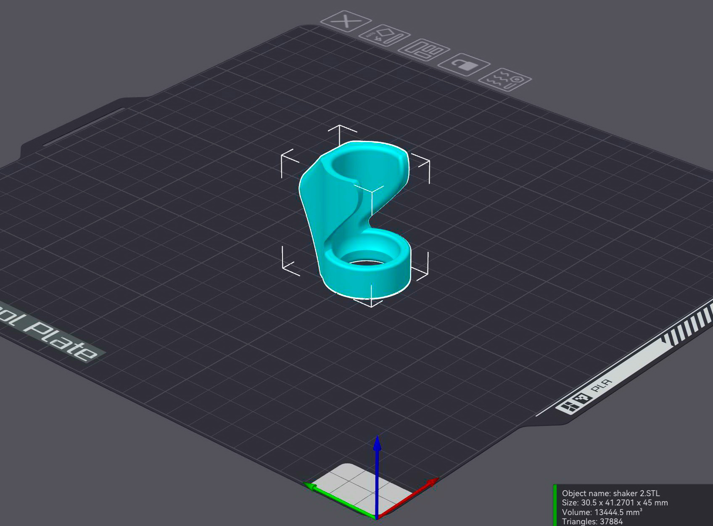Click the PLA label on plate edge
The height and width of the screenshot is (526, 713).
[602, 385]
